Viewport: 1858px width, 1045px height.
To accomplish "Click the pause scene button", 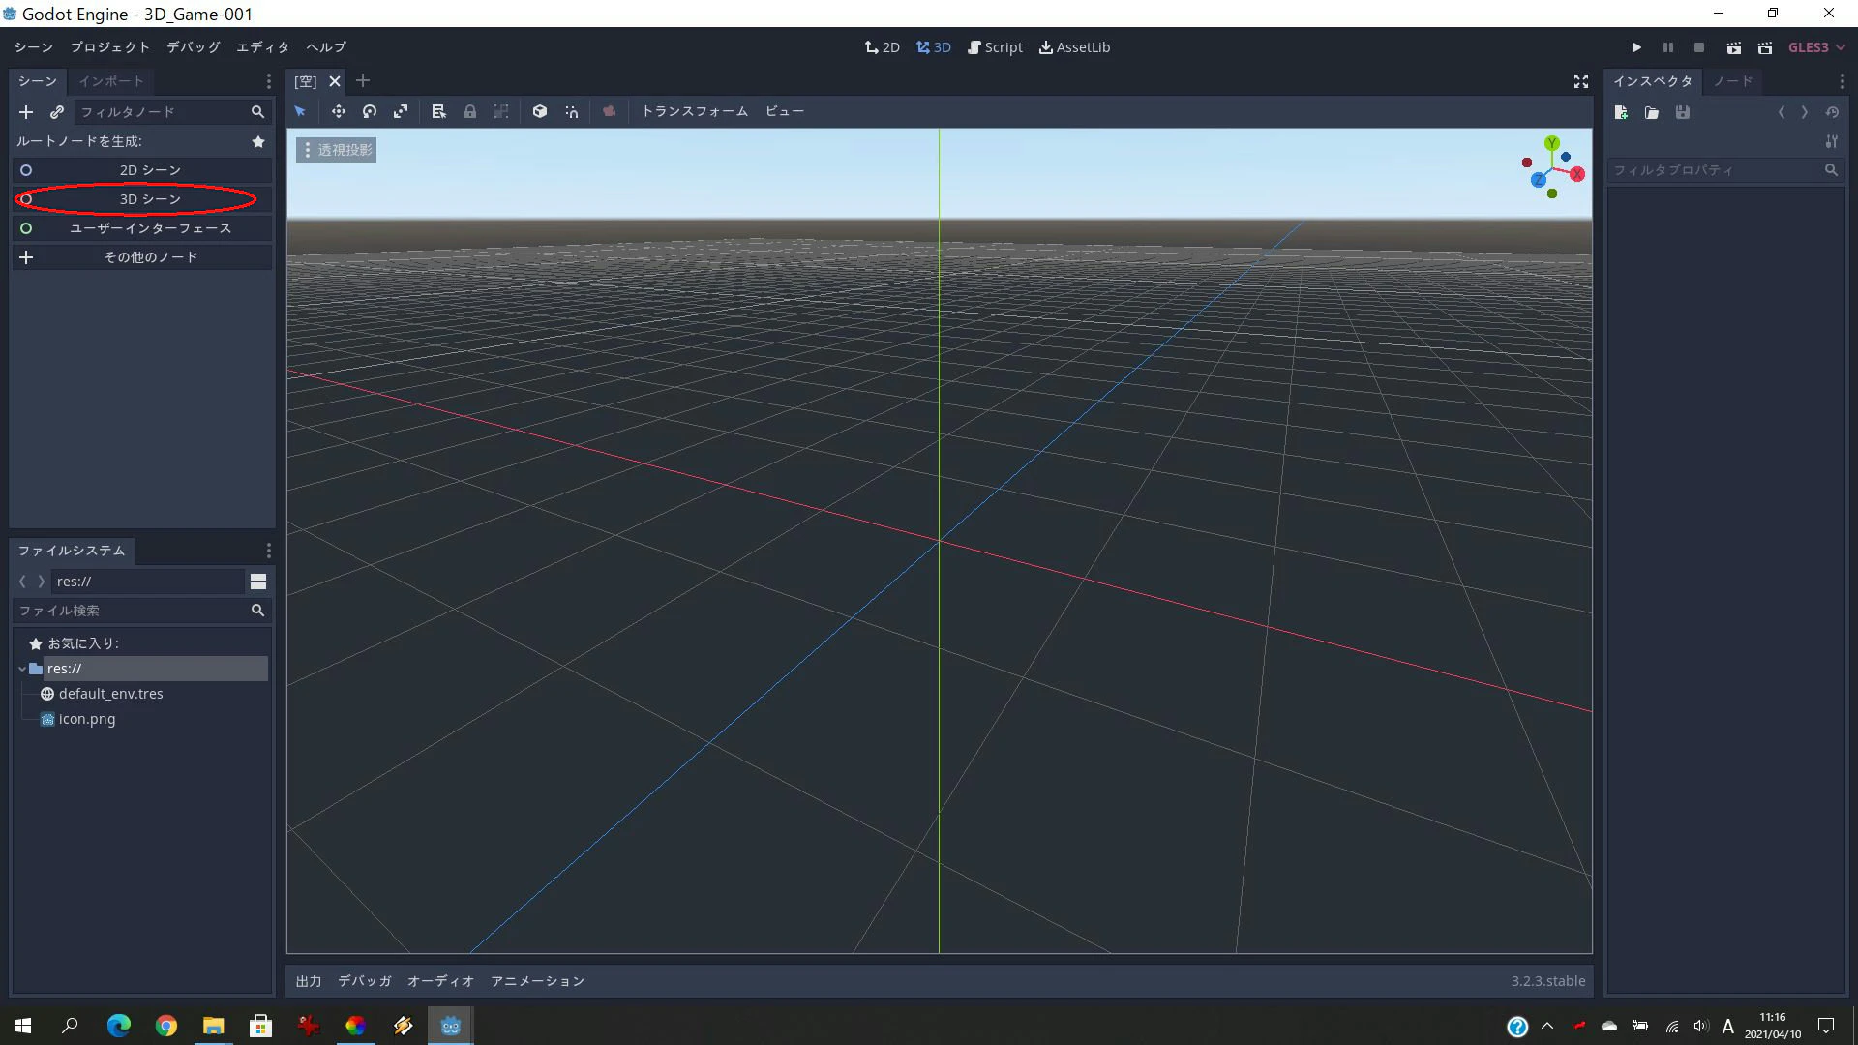I will point(1667,47).
